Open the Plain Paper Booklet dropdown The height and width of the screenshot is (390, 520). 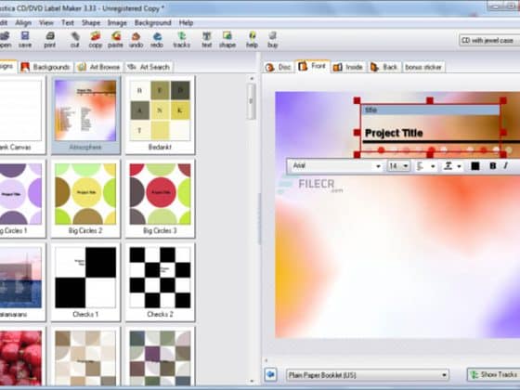[367, 375]
